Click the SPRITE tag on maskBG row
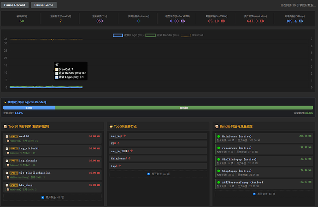Image resolution: width=318 pixels, height=207 pixels. coord(14,136)
